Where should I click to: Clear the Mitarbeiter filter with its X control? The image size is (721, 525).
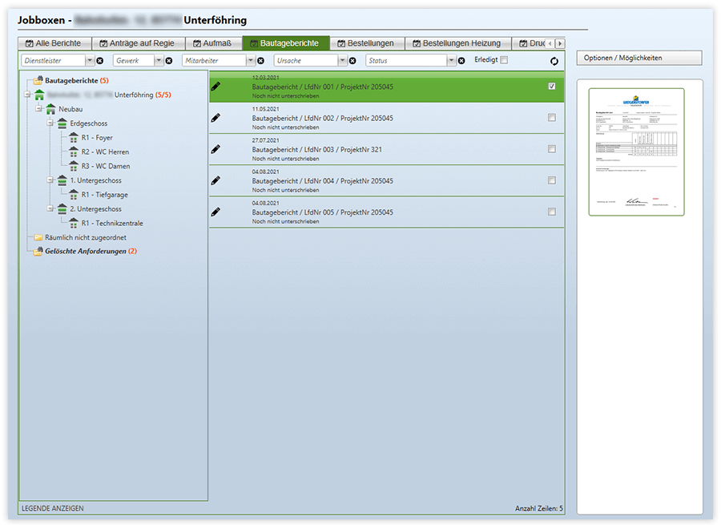pos(261,60)
